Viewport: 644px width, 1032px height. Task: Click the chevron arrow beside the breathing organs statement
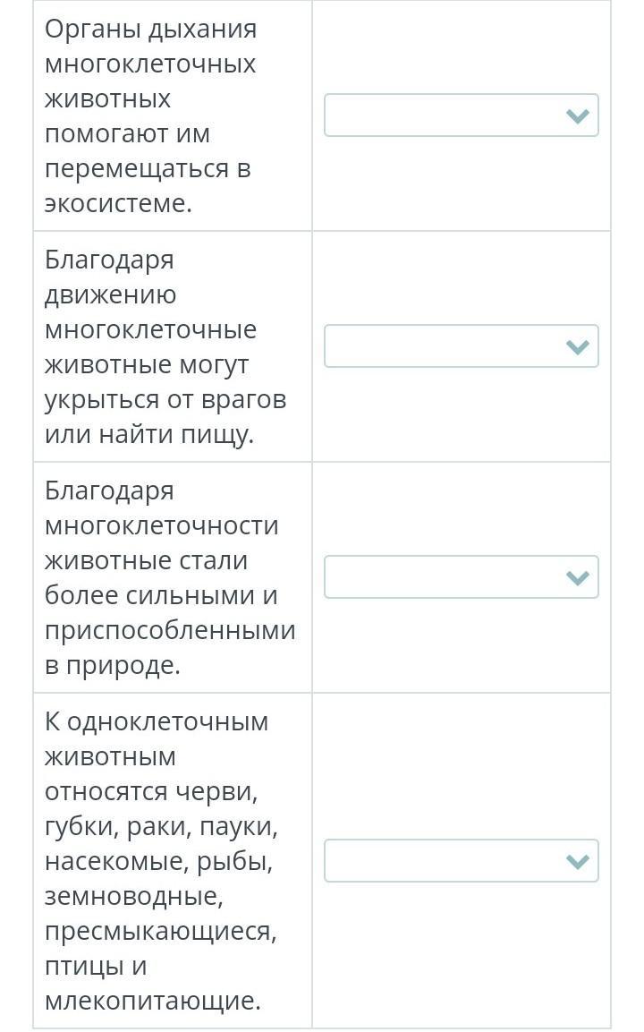point(578,115)
